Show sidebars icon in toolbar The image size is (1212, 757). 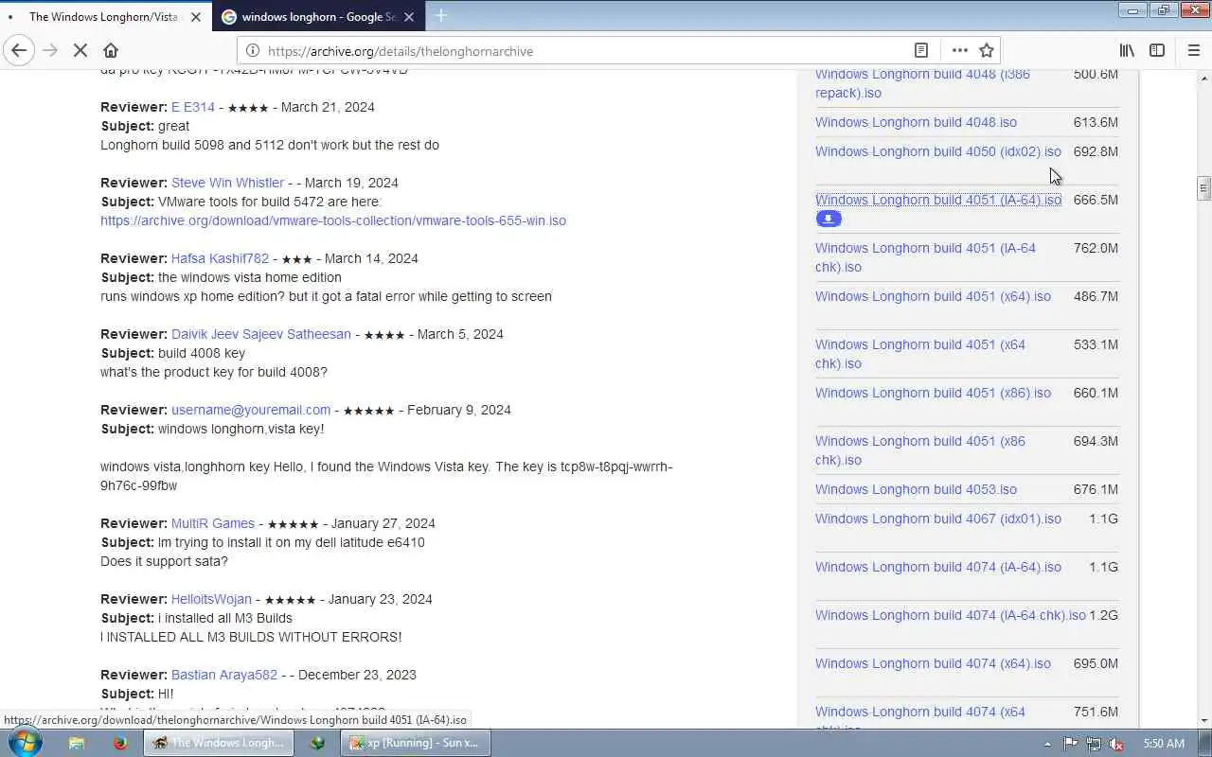pos(1157,51)
